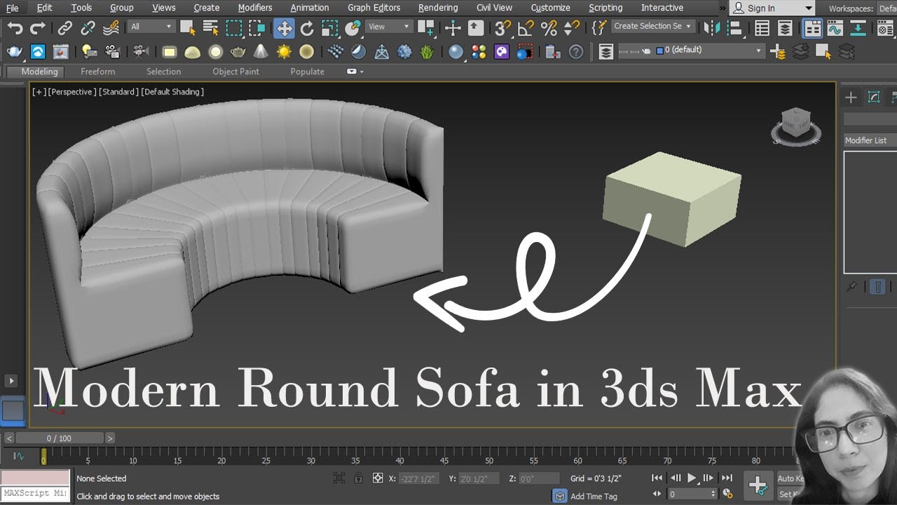The image size is (897, 505).
Task: Toggle Angle Snap button
Action: [526, 28]
